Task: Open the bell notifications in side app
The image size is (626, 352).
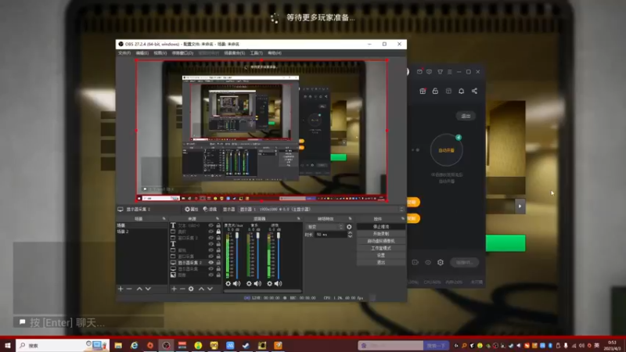Action: tap(461, 91)
